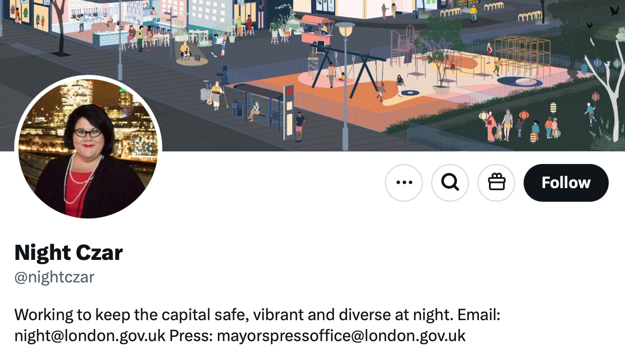Click the seated busker under the spotlight
This screenshot has width=625, height=350.
coord(185,52)
